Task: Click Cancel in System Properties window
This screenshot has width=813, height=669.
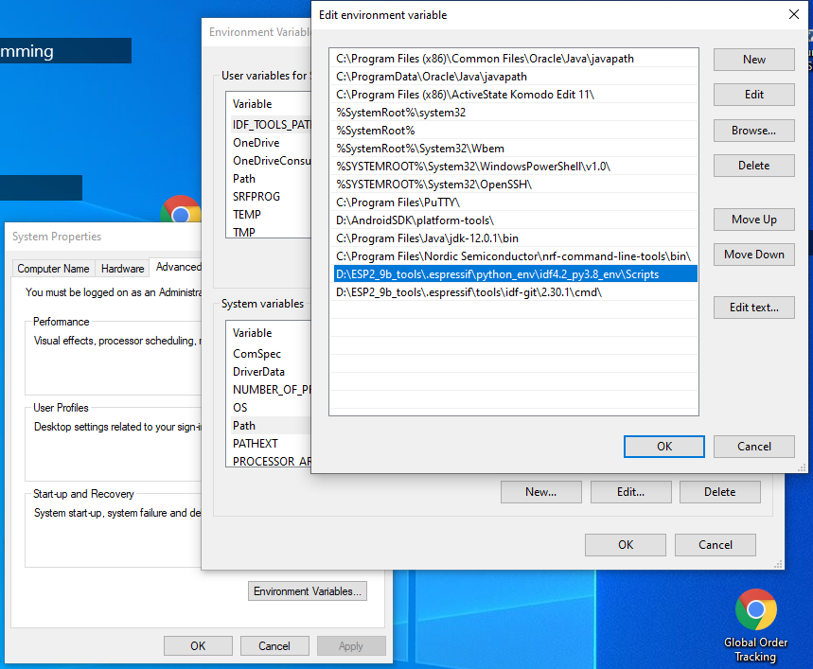Action: tap(274, 646)
